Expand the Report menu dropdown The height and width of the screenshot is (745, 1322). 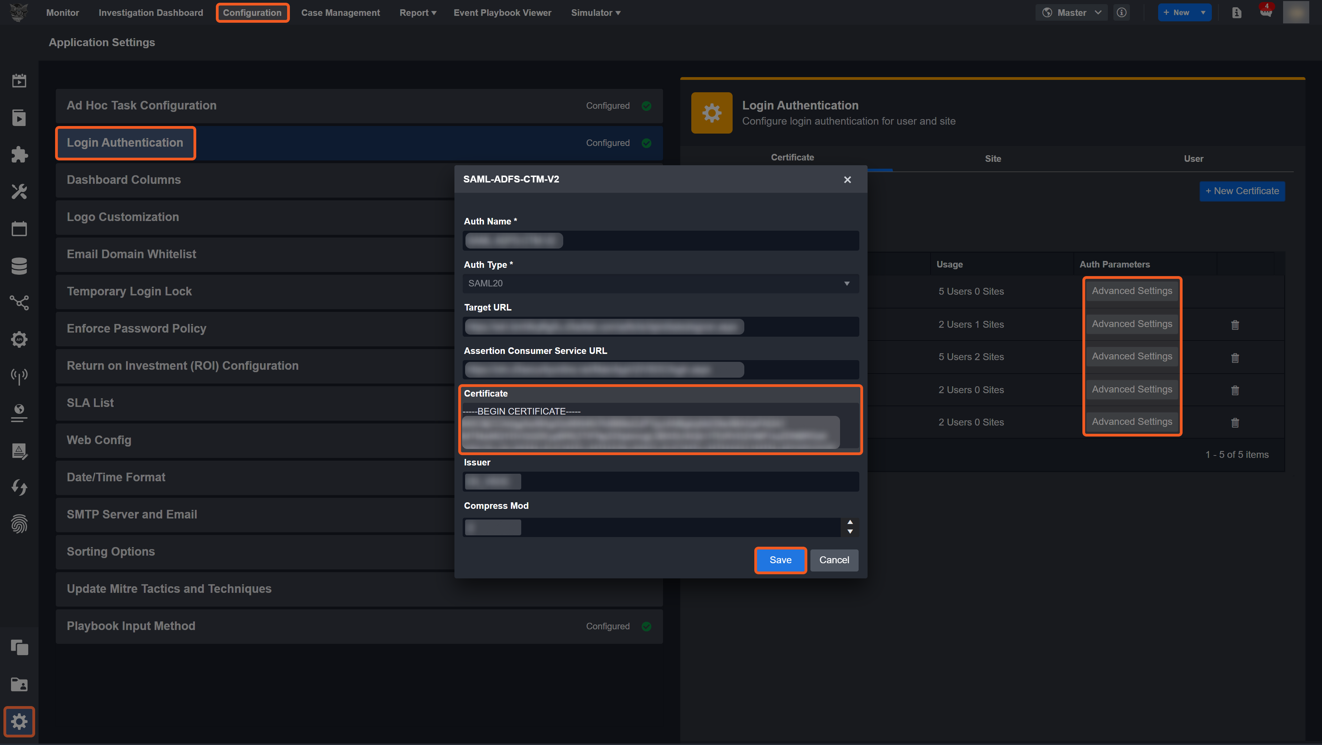417,12
